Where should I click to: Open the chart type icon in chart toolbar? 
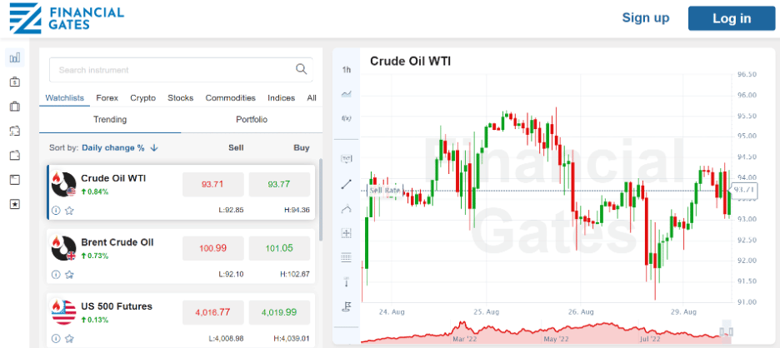coord(347,93)
